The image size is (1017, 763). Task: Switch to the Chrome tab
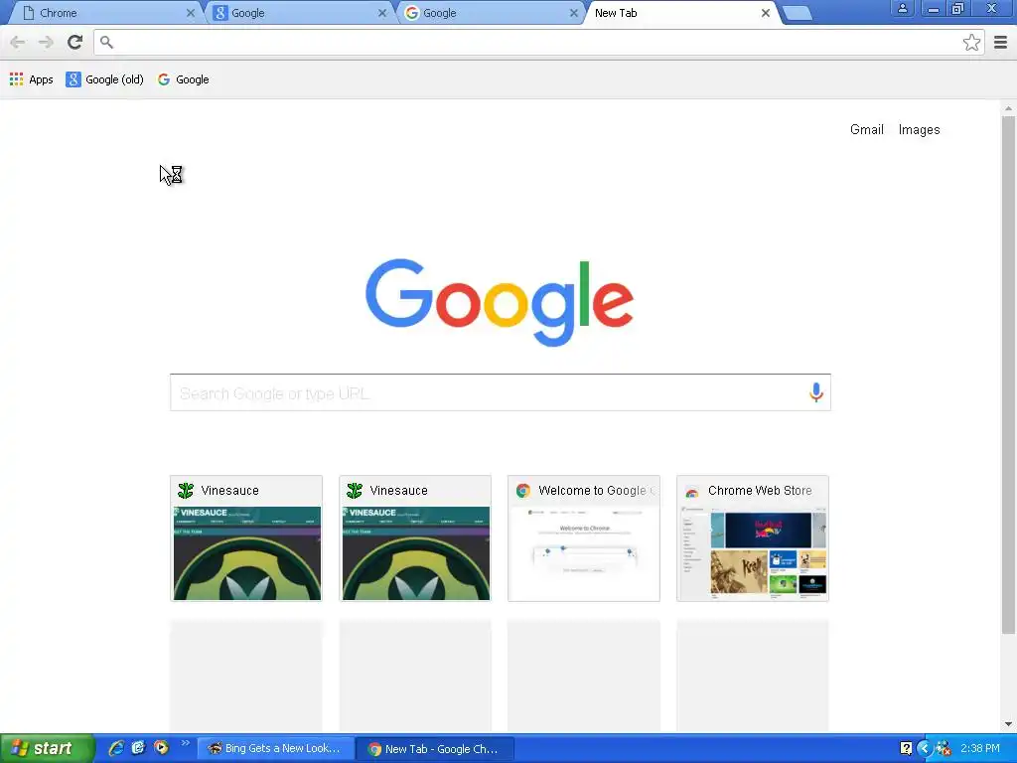[103, 13]
